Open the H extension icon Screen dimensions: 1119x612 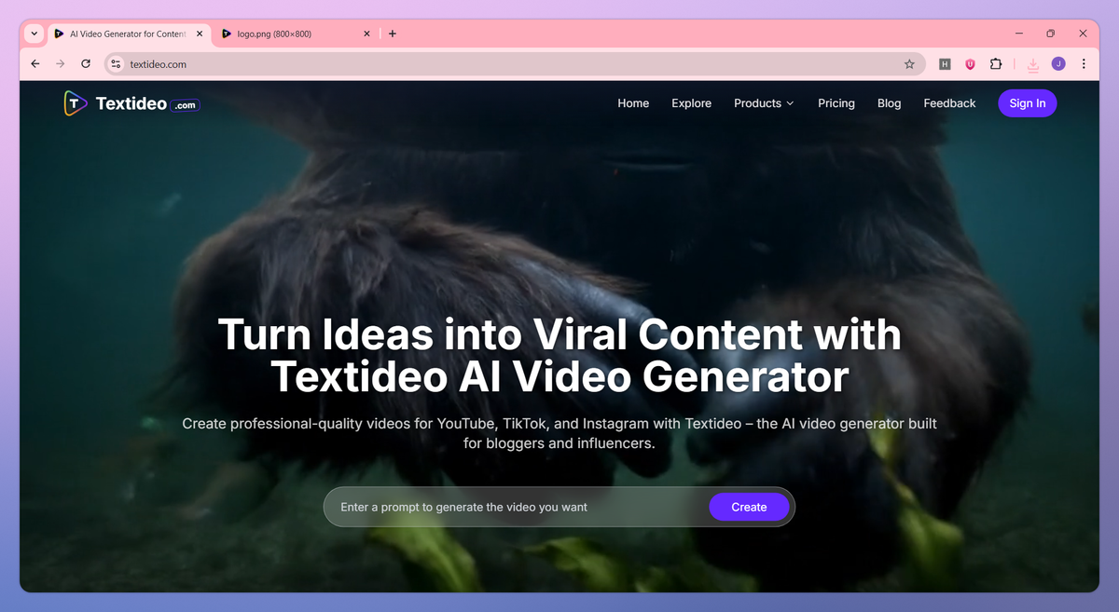point(945,64)
